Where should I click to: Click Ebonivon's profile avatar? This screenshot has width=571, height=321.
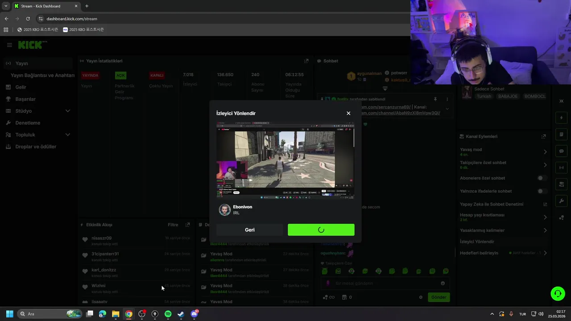[224, 210]
